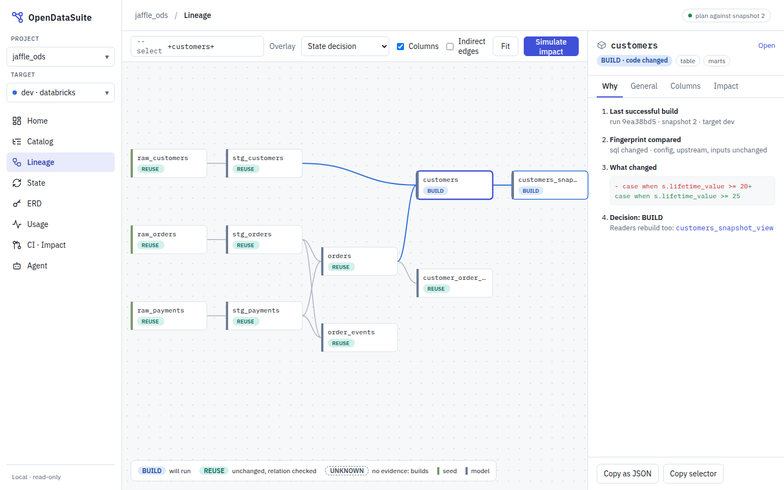Select the stg_orders node
The image size is (784, 490).
point(264,240)
